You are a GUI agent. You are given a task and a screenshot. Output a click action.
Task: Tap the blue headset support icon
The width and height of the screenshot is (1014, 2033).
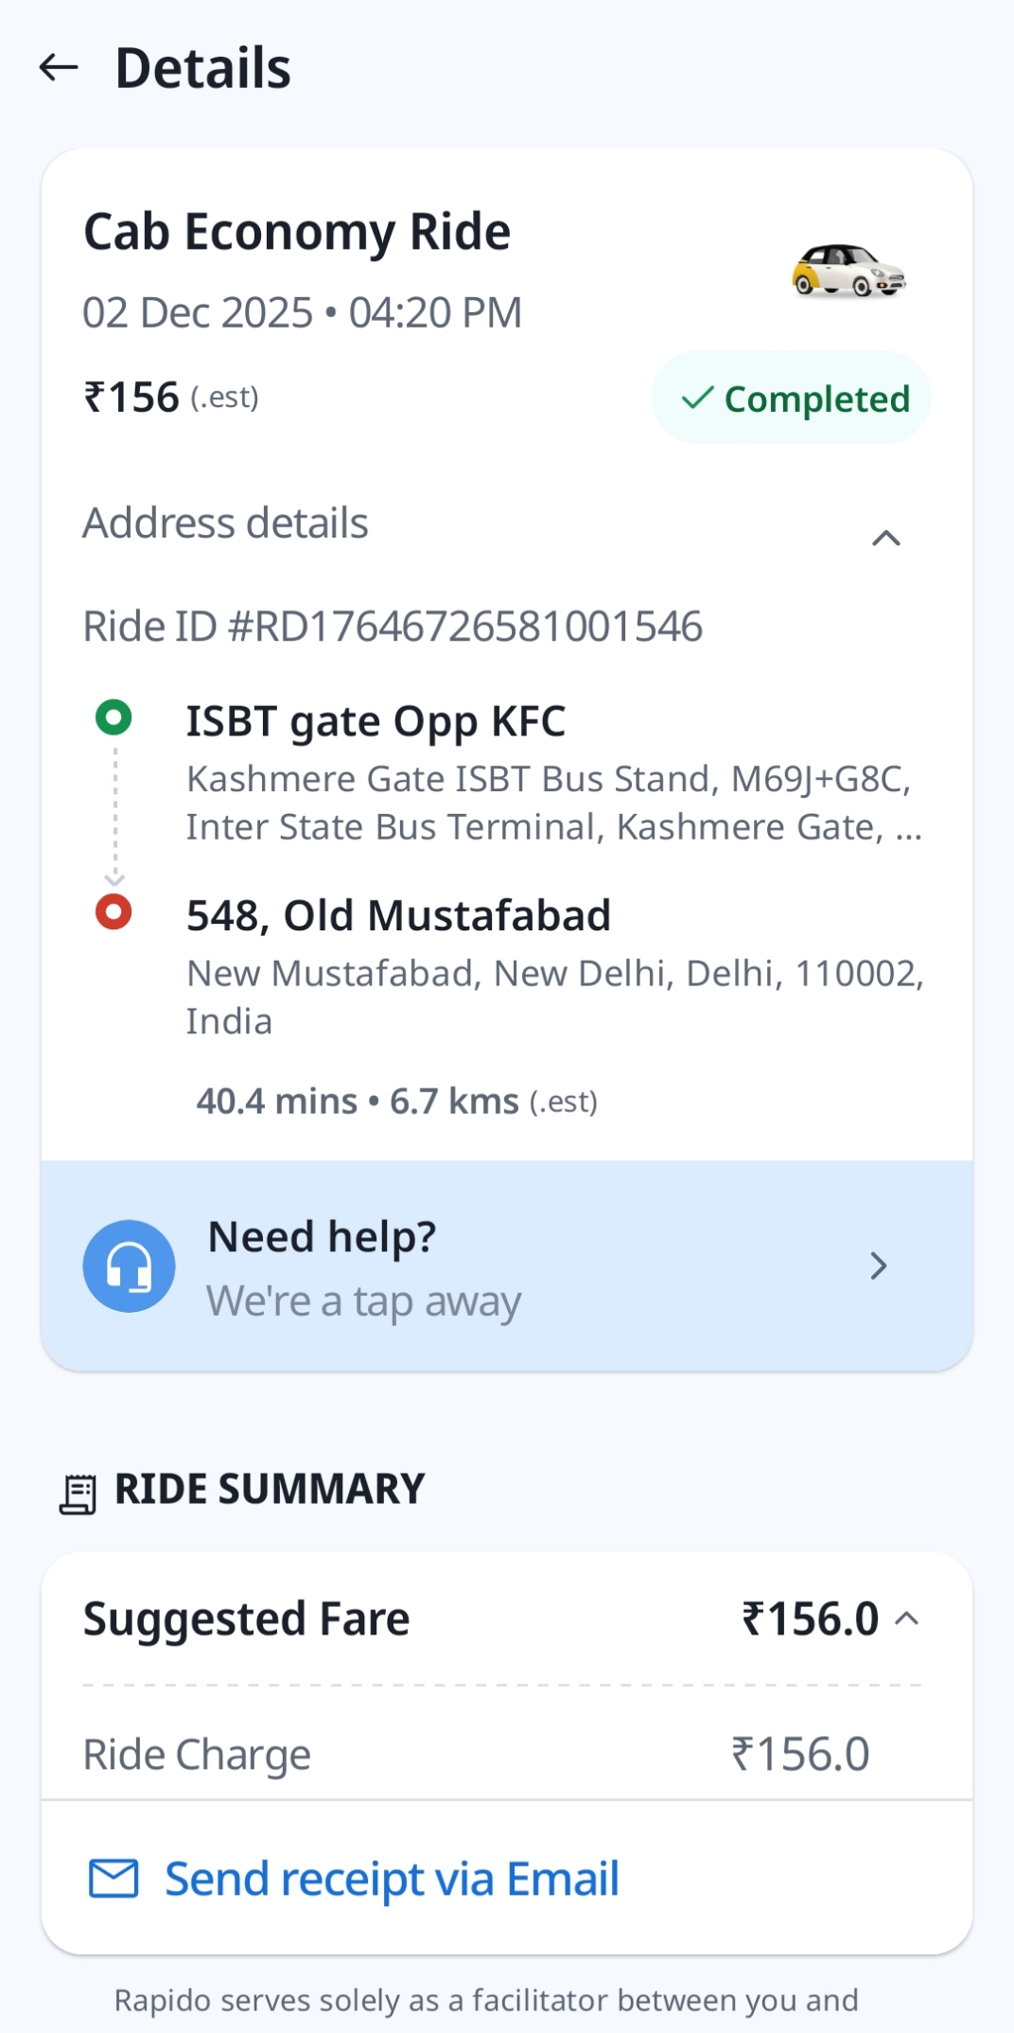pyautogui.click(x=130, y=1266)
